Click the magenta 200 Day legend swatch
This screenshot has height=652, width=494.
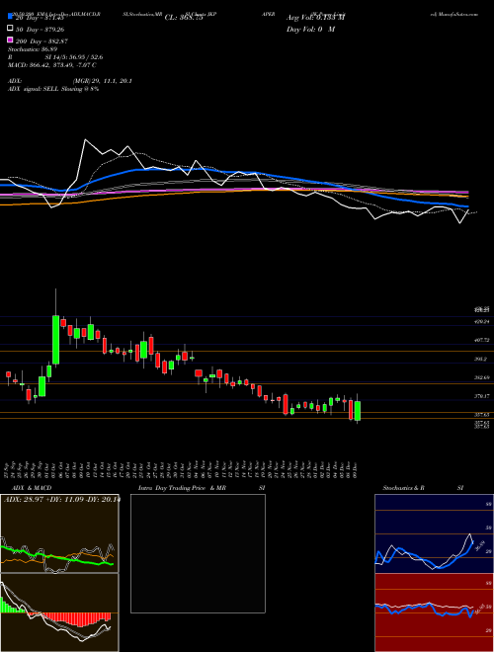(x=10, y=40)
